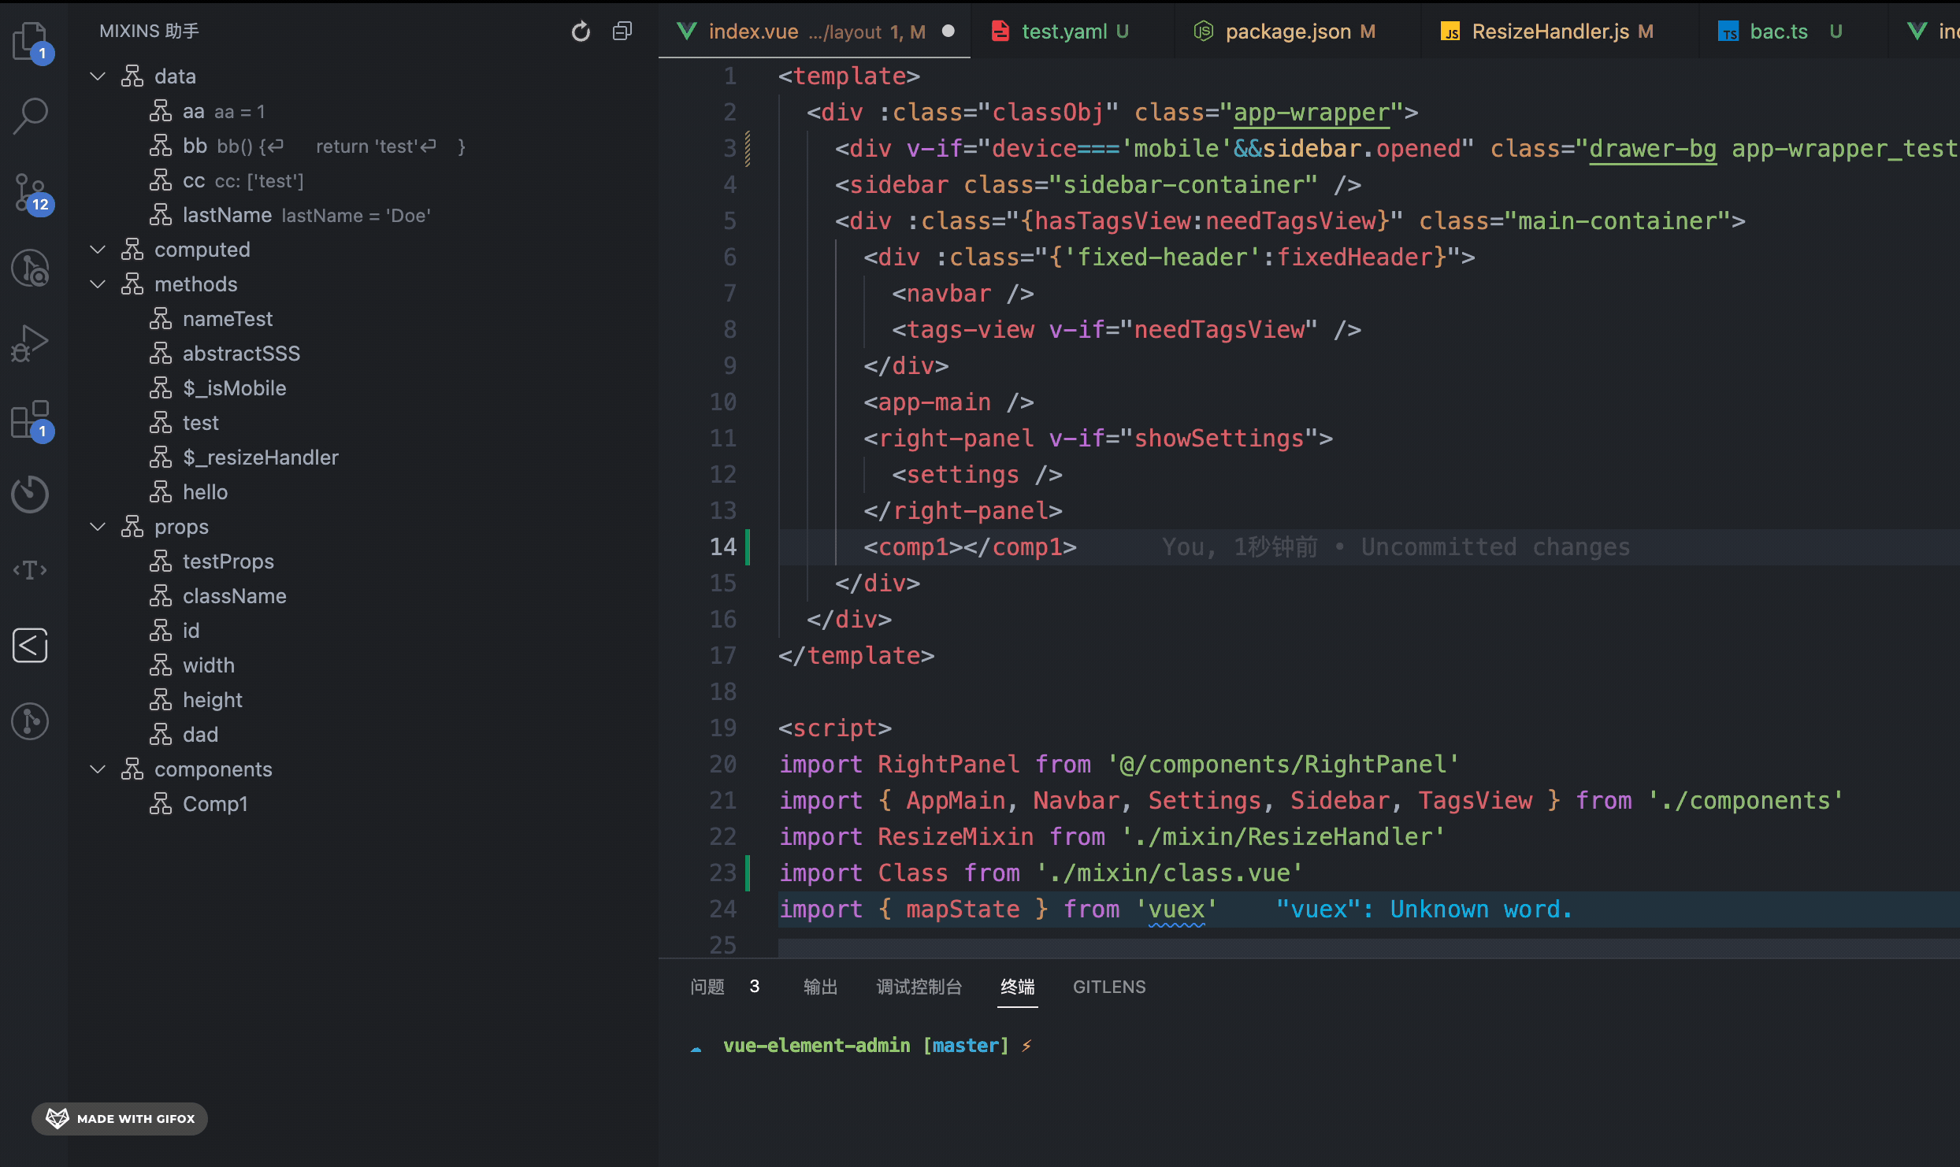This screenshot has height=1167, width=1960.
Task: Switch to the ResizeHandler.js tab
Action: (x=1550, y=31)
